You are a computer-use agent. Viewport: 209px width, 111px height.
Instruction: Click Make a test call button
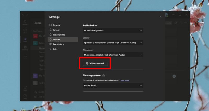point(95,63)
